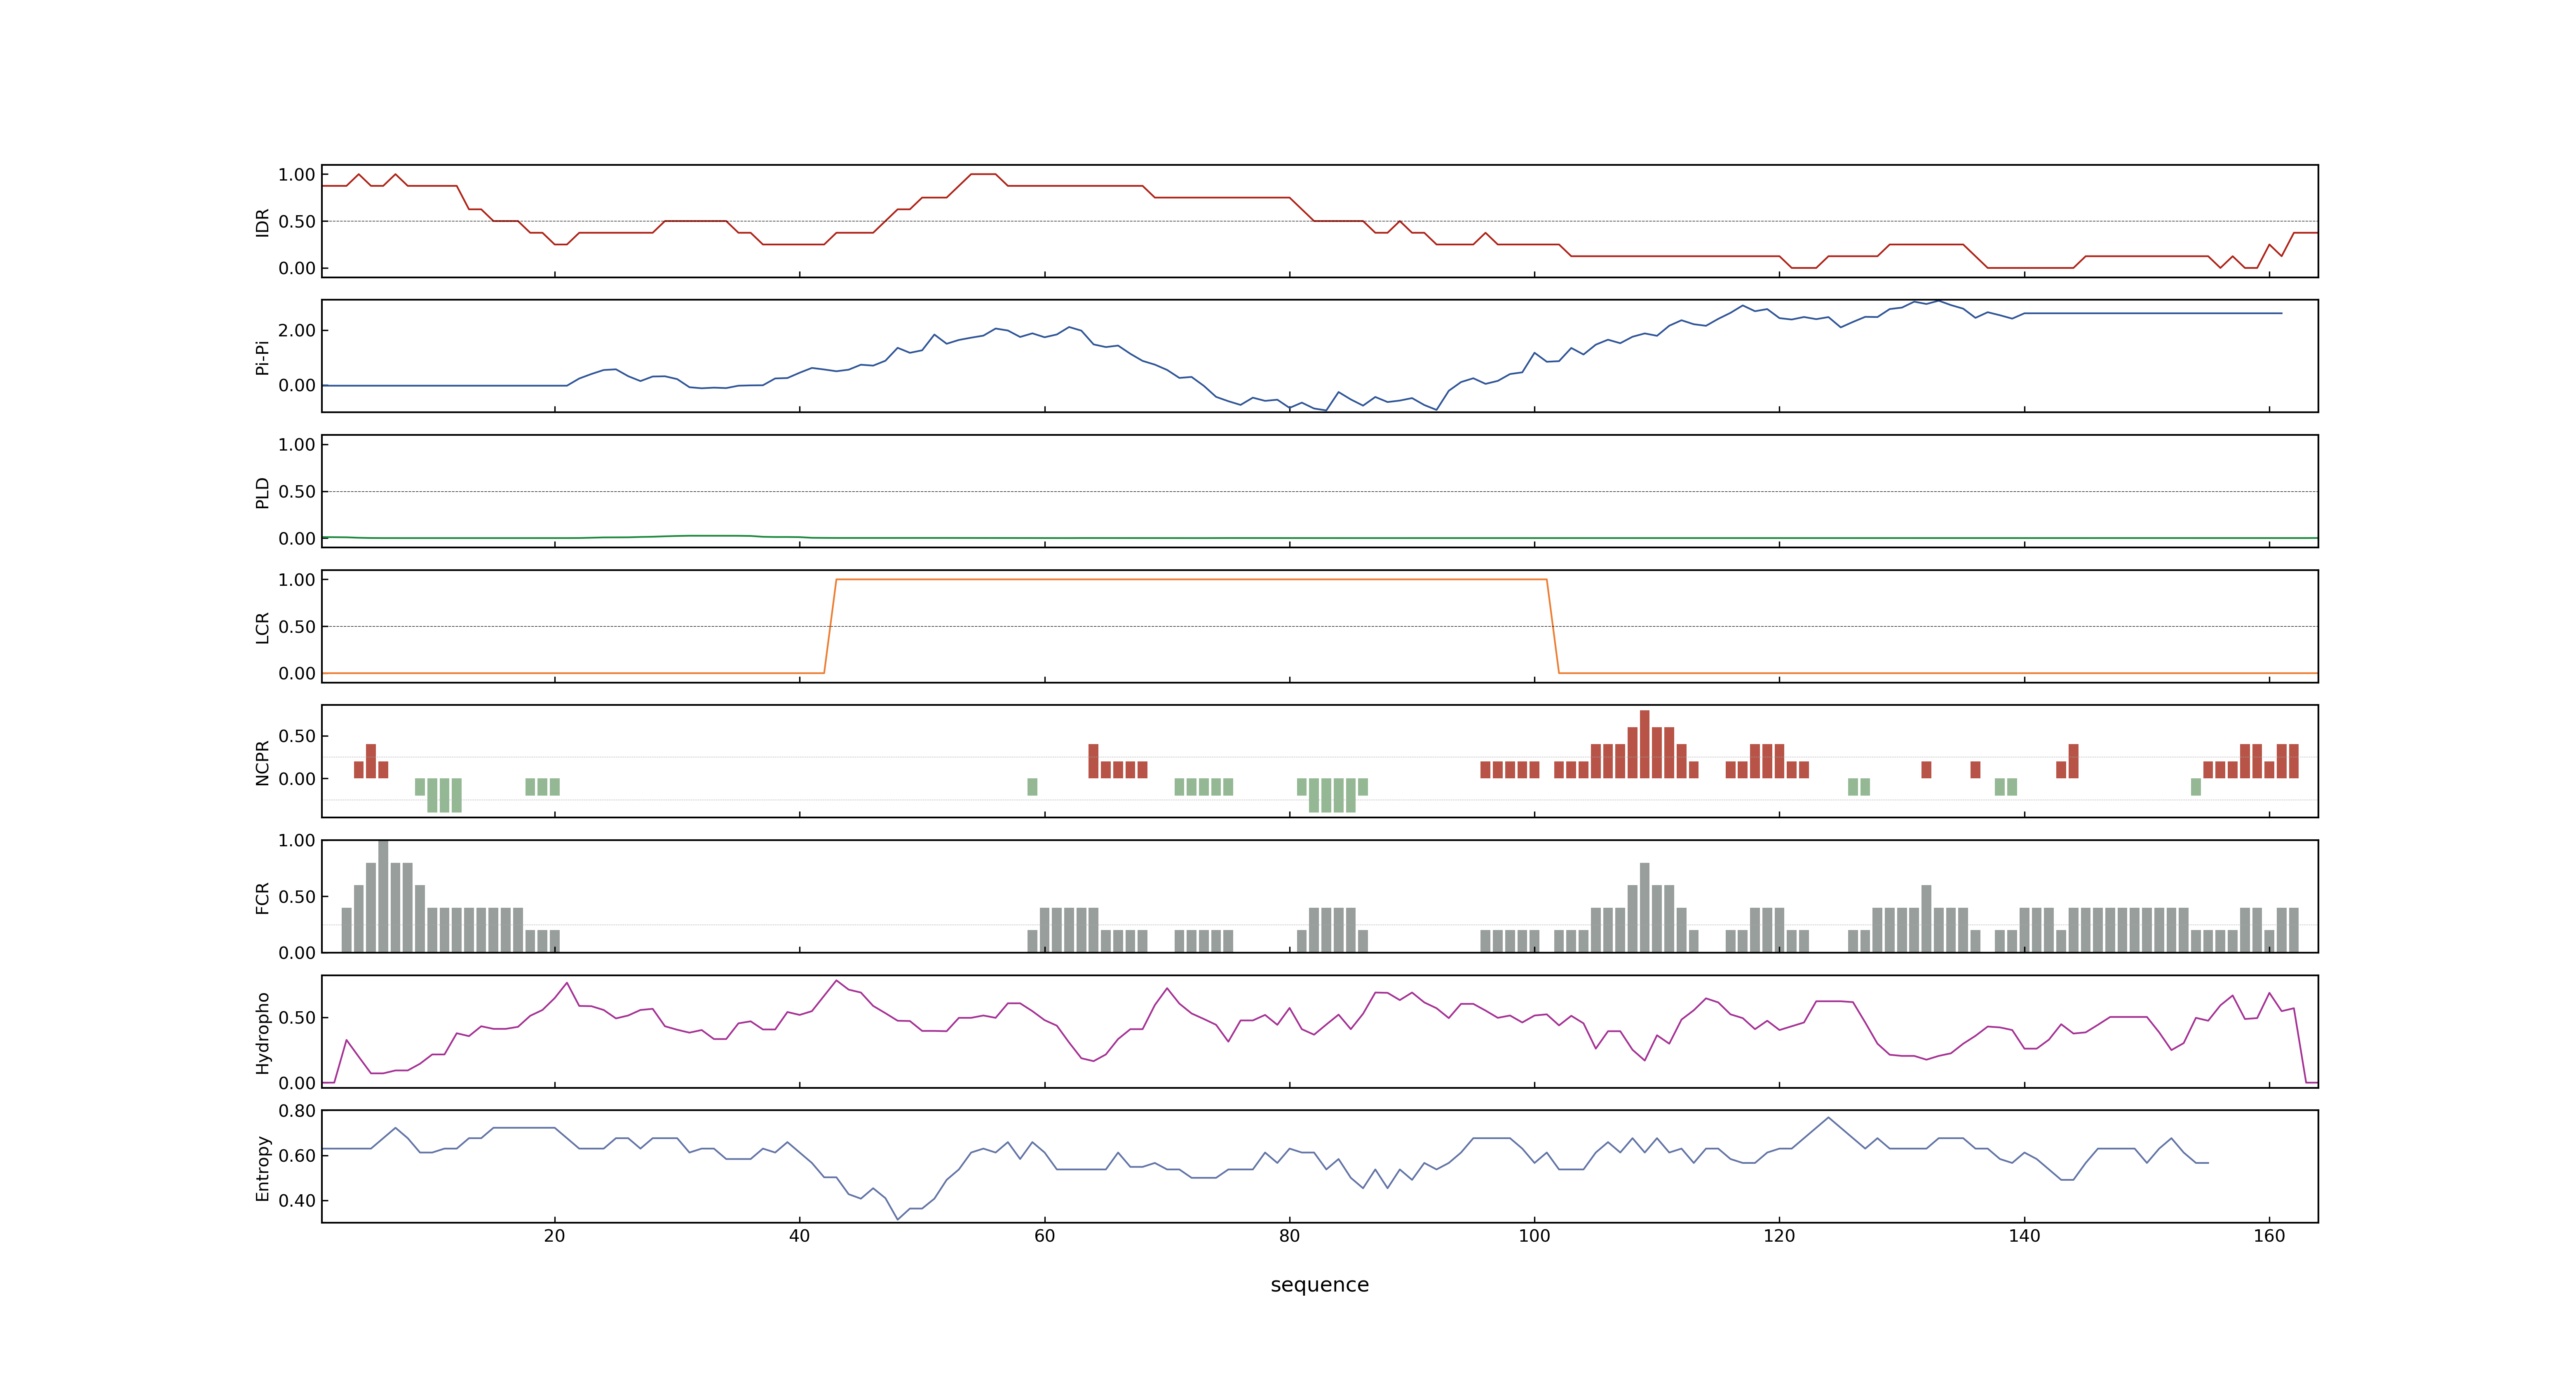
Task: Select x-axis tick label 120
Action: click(1779, 1236)
